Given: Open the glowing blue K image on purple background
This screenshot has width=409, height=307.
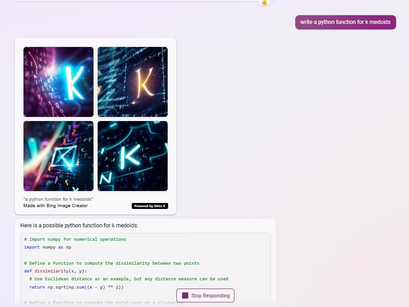Looking at the screenshot, I should (x=58, y=82).
